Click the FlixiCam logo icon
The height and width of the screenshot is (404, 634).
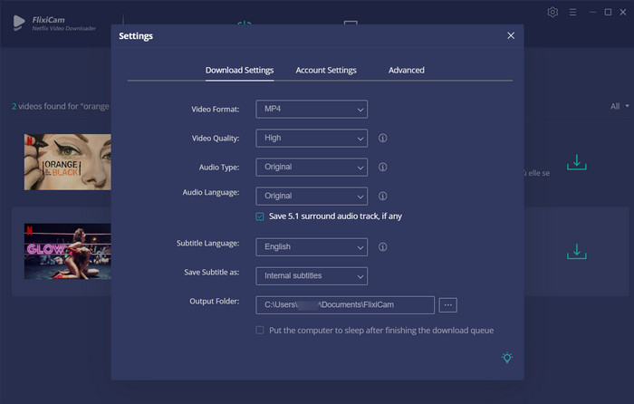coord(19,23)
